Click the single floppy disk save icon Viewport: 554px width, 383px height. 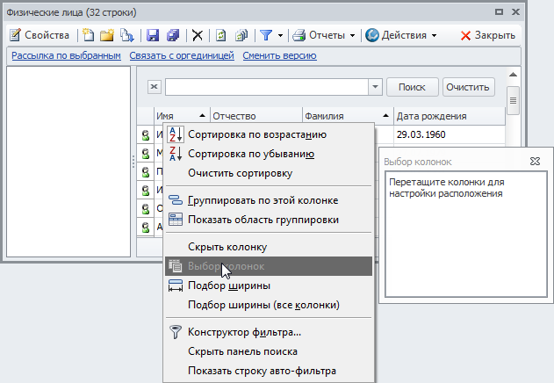tap(152, 35)
